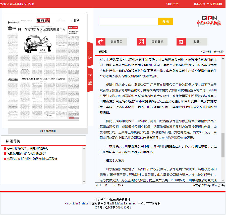The width and height of the screenshot is (226, 215).
Task: Switch to previous page tab 上一版
Action: (90, 54)
